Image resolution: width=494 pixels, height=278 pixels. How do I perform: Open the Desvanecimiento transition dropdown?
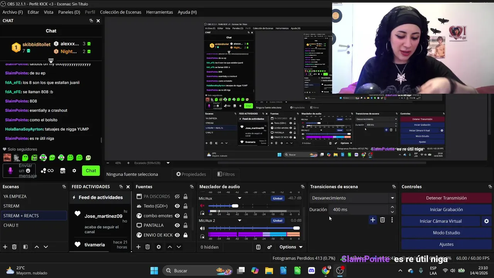pos(354,198)
